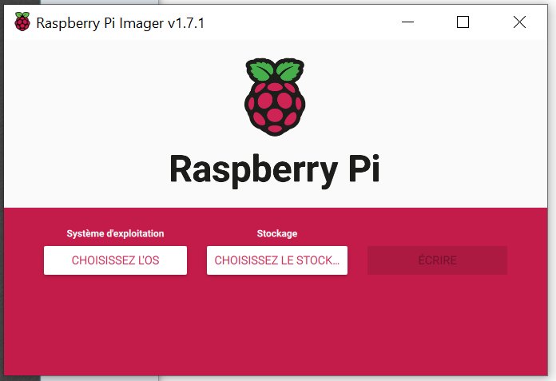
Task: Minimize the Raspberry Pi Imager window
Action: click(x=407, y=22)
